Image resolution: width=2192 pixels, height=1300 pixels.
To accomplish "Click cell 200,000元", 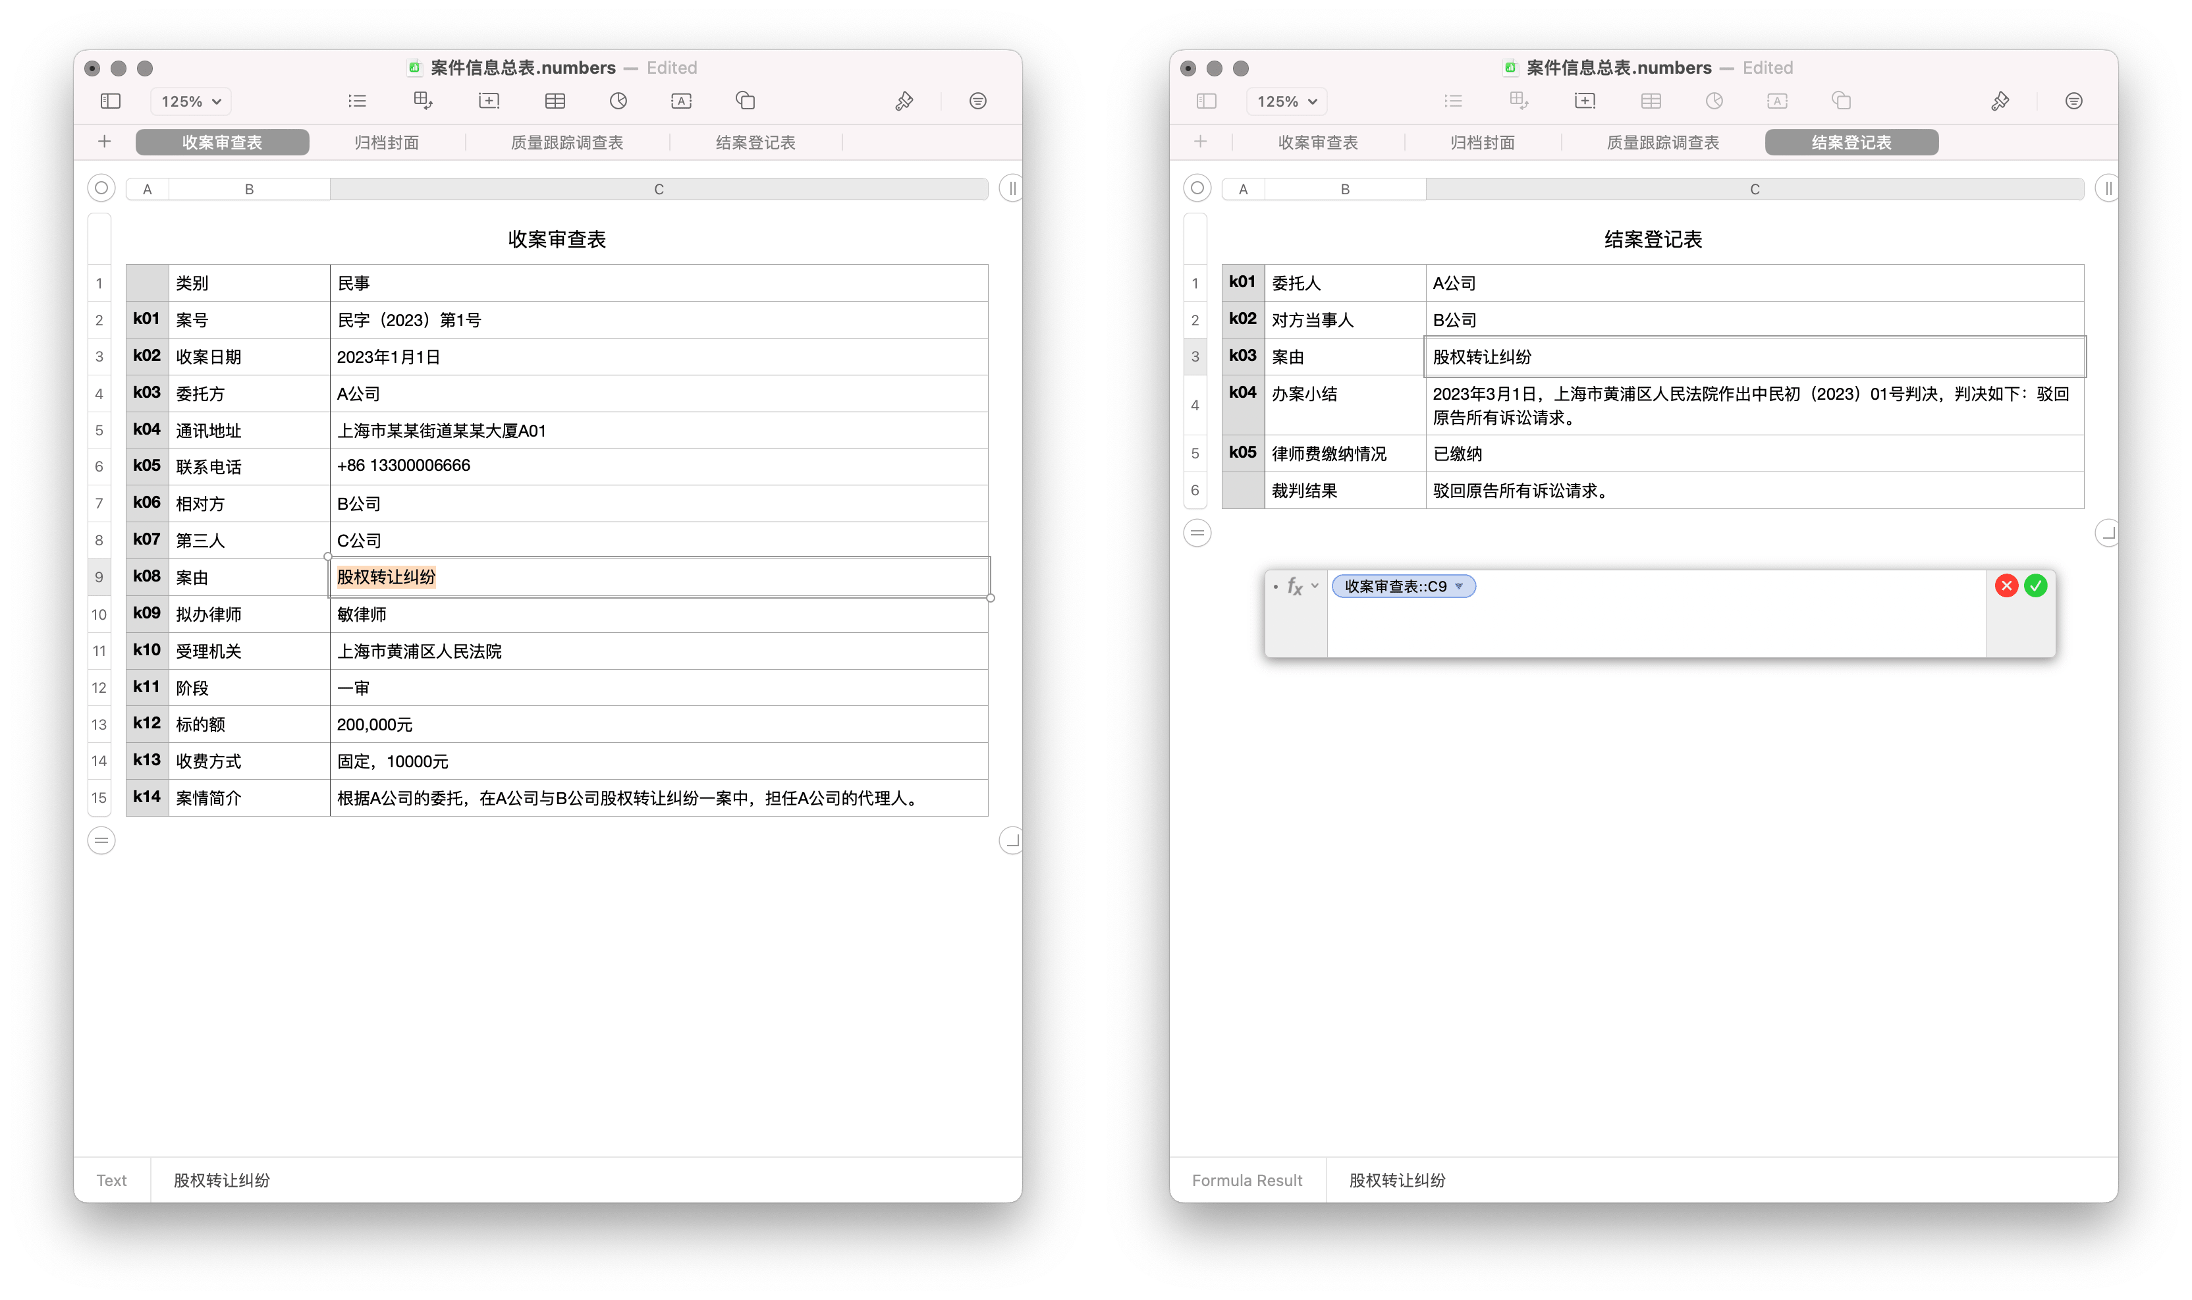I will [x=659, y=724].
